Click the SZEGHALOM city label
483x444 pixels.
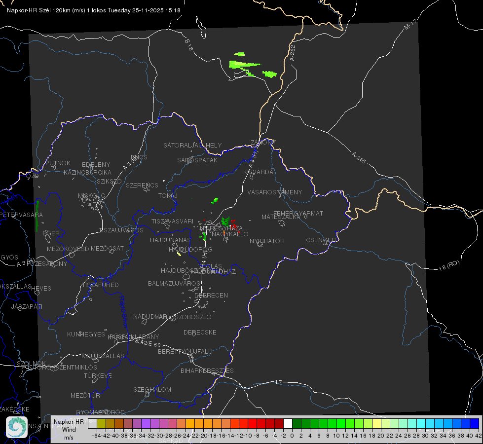(152, 389)
